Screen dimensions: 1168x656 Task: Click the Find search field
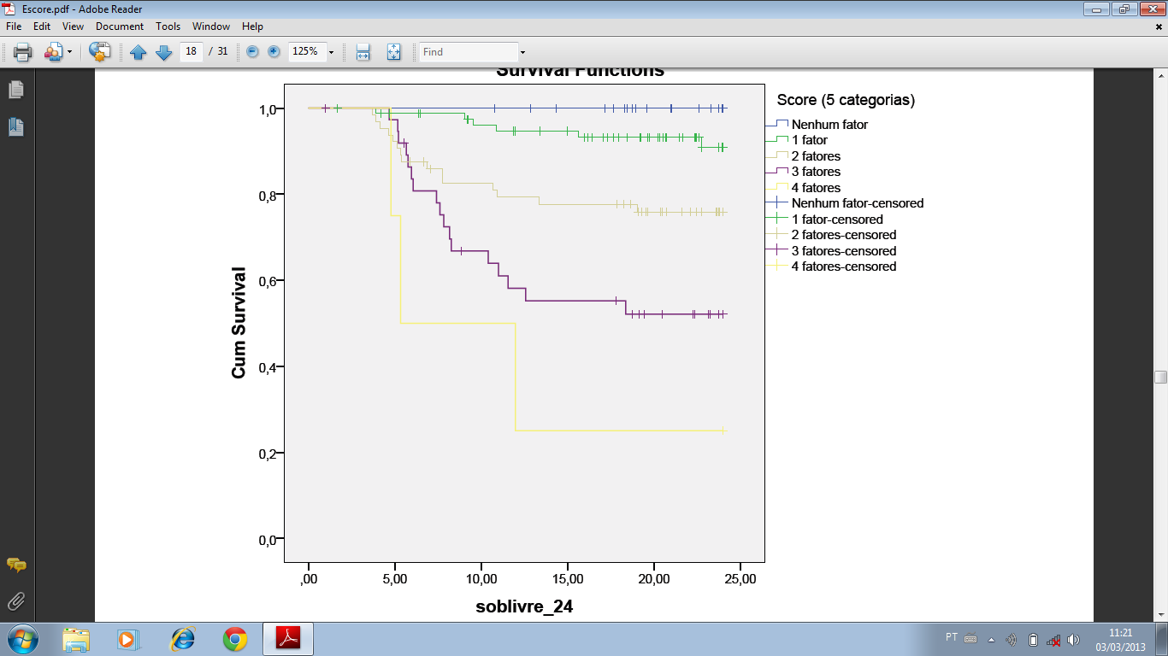point(469,51)
